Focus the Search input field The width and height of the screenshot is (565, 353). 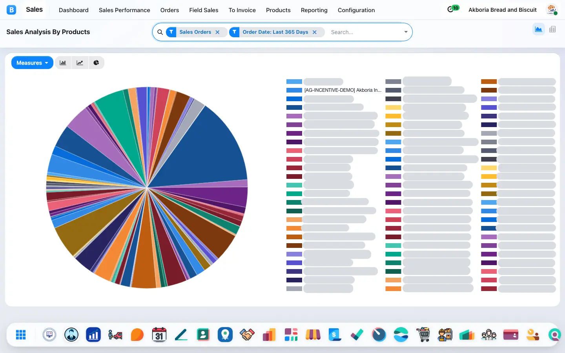click(365, 32)
